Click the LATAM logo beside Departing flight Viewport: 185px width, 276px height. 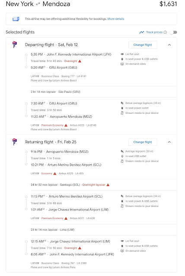point(14,44)
